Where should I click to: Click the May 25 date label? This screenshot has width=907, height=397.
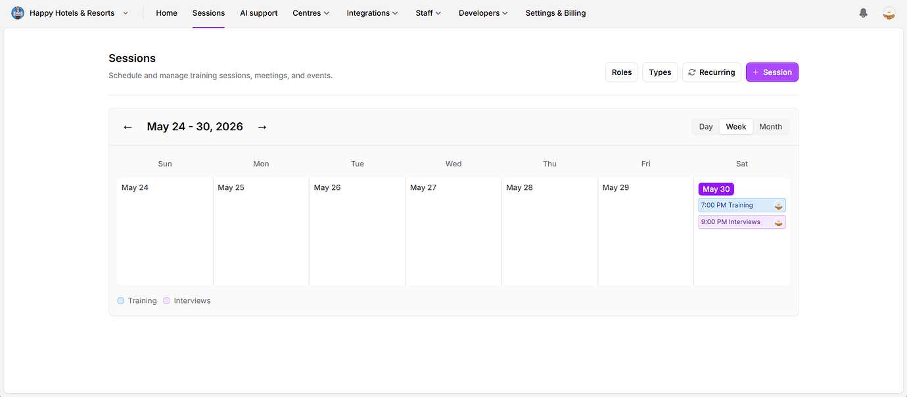pyautogui.click(x=231, y=188)
